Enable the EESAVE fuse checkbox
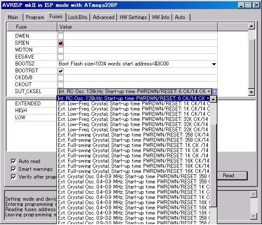Viewport: 262px width, 225px height. click(x=61, y=57)
